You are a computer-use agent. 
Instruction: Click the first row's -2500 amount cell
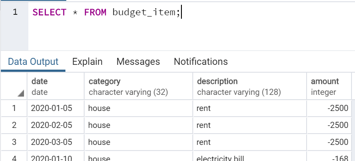coord(329,108)
